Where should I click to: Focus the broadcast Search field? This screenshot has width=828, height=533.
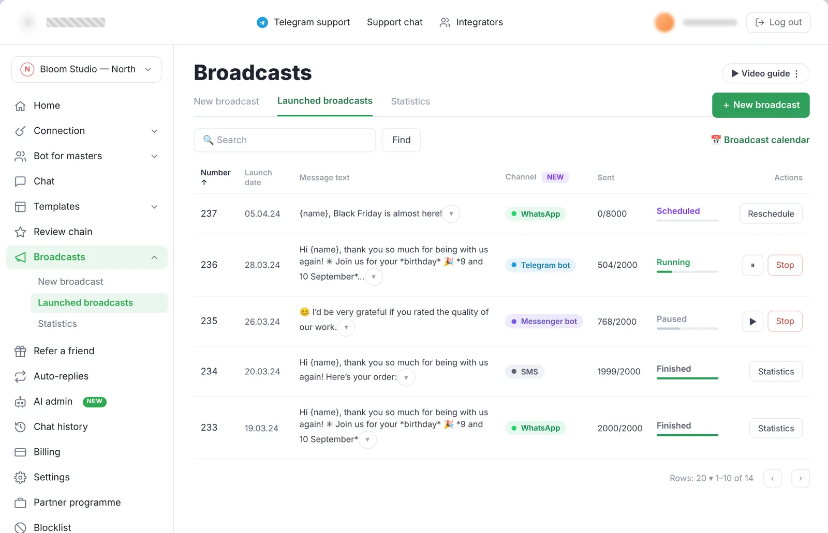[x=285, y=140]
